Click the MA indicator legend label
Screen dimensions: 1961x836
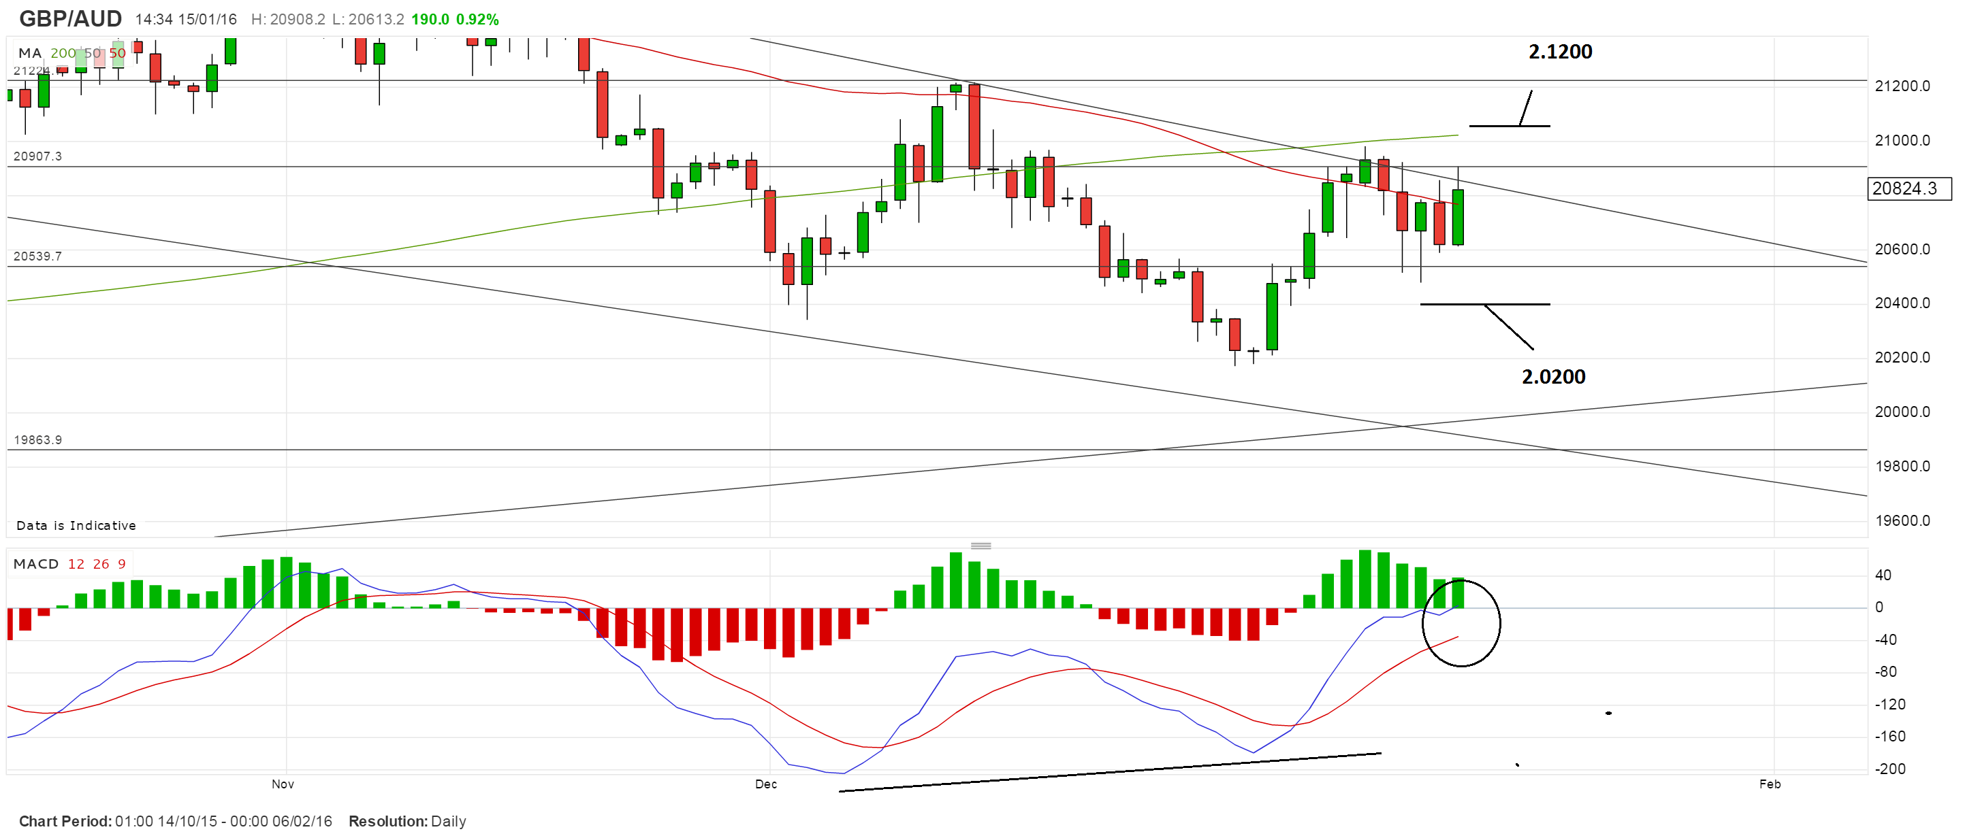[x=30, y=53]
